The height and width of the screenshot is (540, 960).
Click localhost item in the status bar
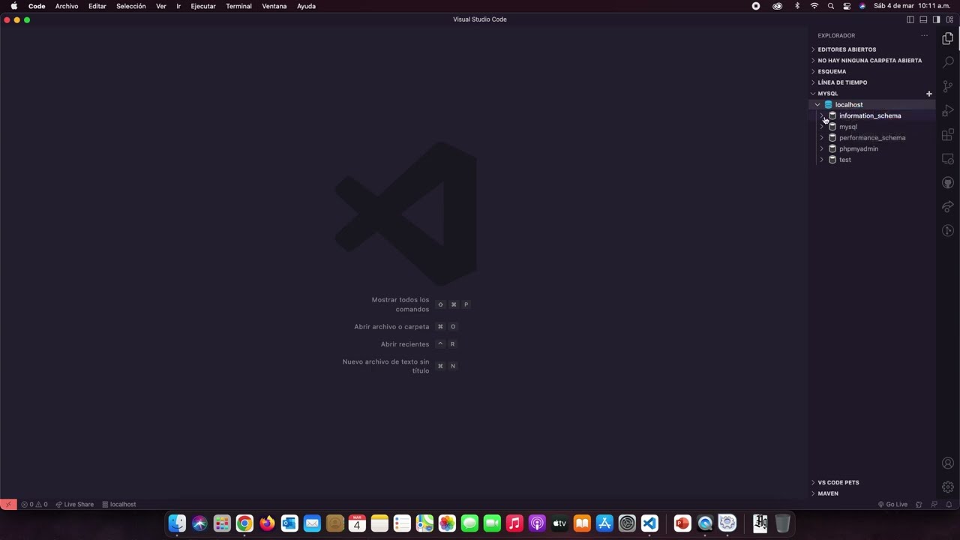click(x=118, y=505)
